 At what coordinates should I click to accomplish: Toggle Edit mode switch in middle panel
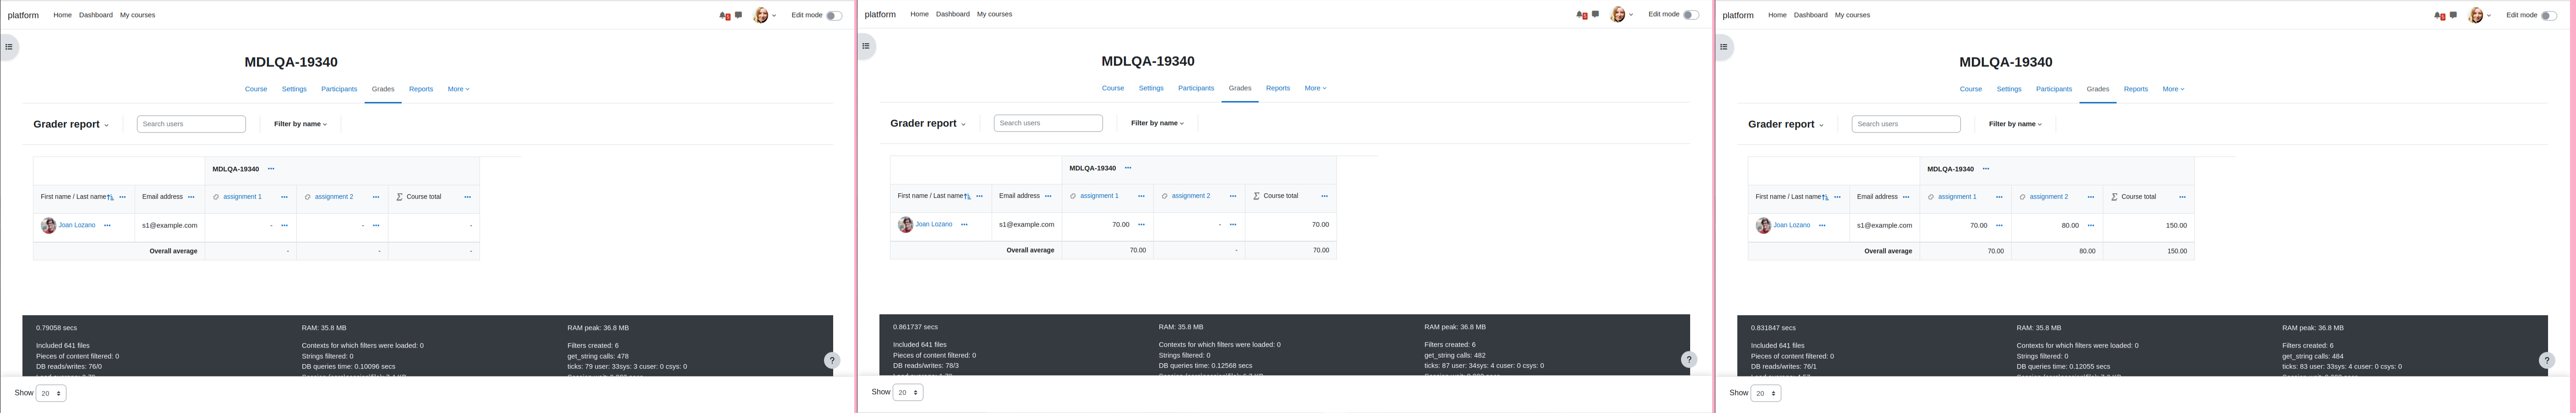click(x=1690, y=15)
